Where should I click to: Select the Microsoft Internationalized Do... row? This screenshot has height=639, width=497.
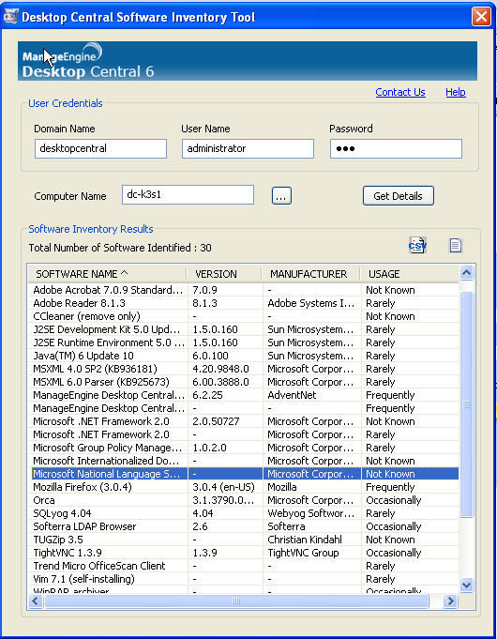(x=245, y=461)
